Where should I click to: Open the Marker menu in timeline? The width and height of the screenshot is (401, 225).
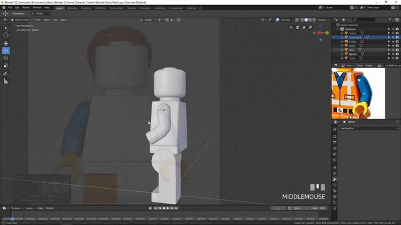[x=49, y=208]
